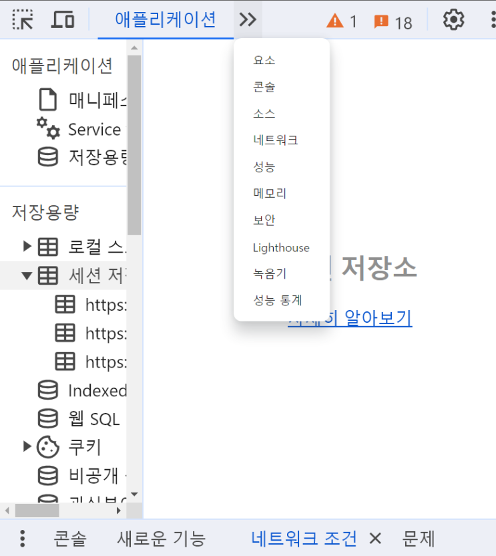Viewport: 496px width, 556px height.
Task: Open the IndexedDB database item
Action: point(82,390)
